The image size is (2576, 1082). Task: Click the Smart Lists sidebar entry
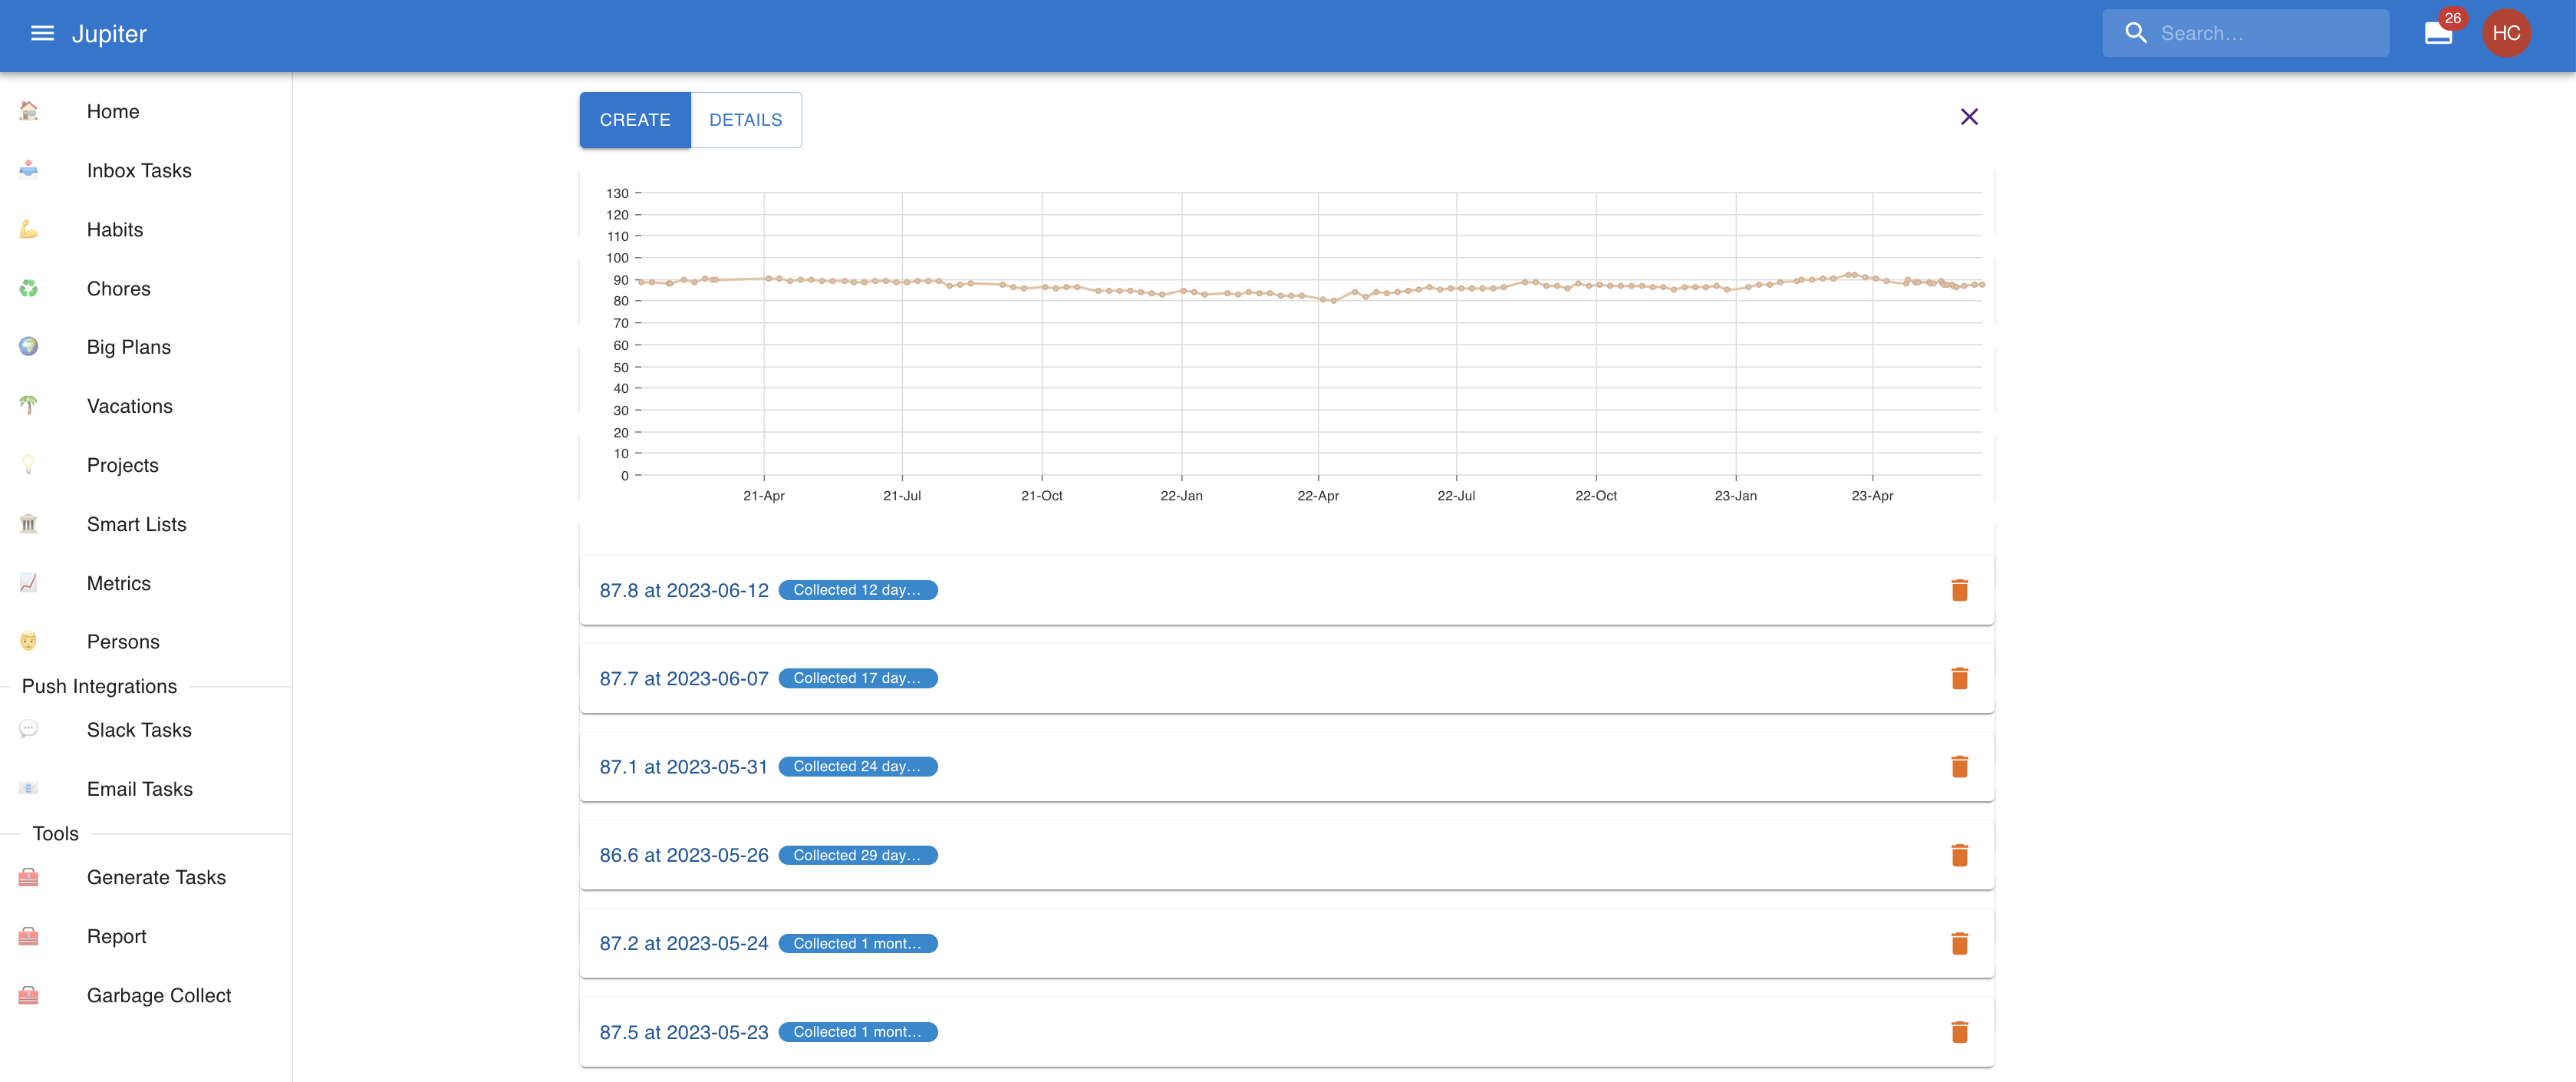coord(136,524)
